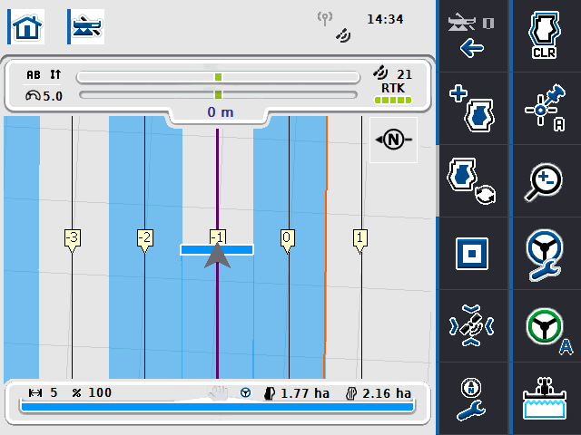Open the sprayer section view
Viewport: 581px width, 435px height.
[x=545, y=399]
